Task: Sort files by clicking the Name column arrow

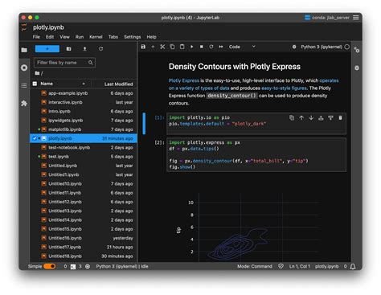Action: point(84,84)
